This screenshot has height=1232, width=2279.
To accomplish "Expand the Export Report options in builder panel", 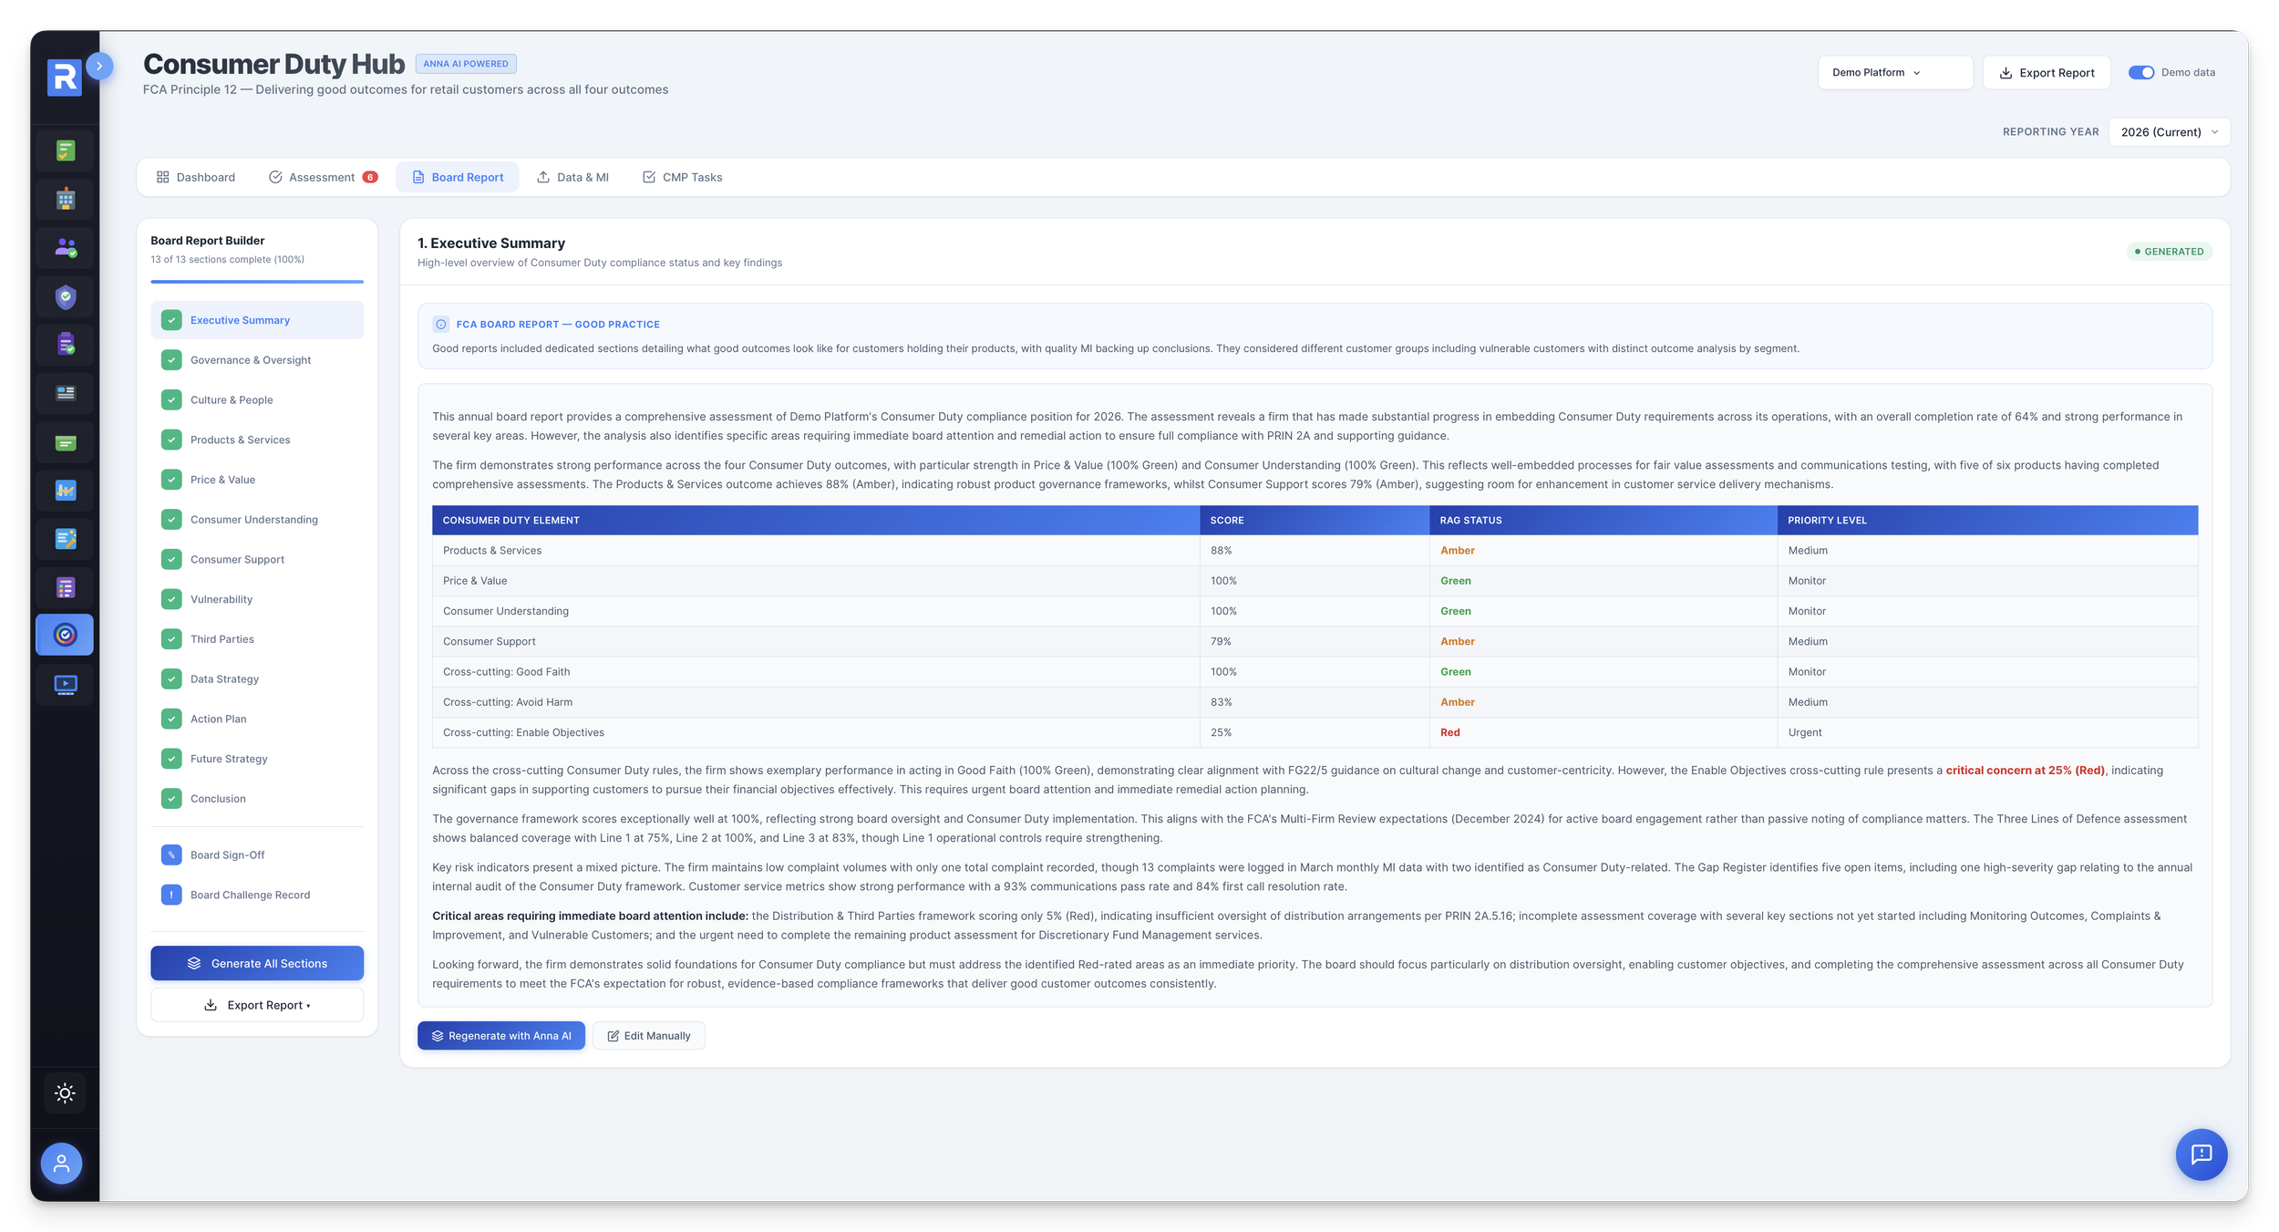I will pyautogui.click(x=257, y=1004).
